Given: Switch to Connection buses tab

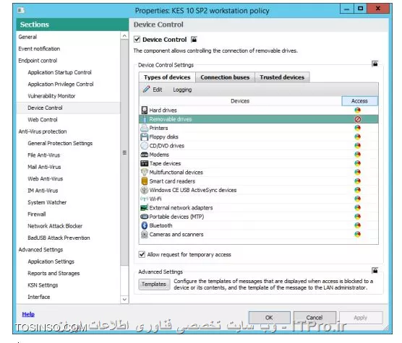Looking at the screenshot, I should tap(225, 77).
